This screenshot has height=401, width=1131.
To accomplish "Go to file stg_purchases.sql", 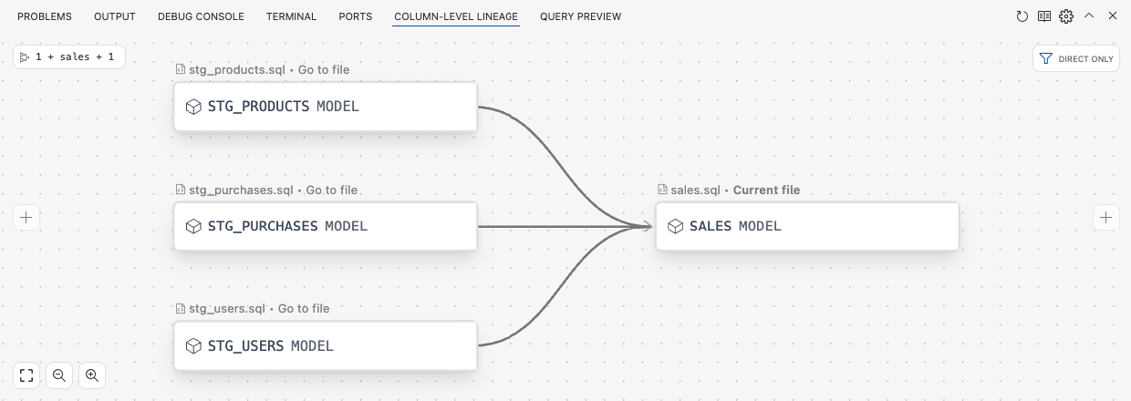I will tap(332, 190).
